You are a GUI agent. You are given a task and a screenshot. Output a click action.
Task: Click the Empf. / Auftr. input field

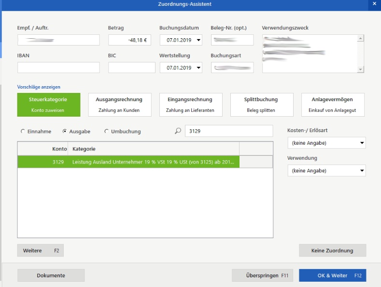pos(58,40)
